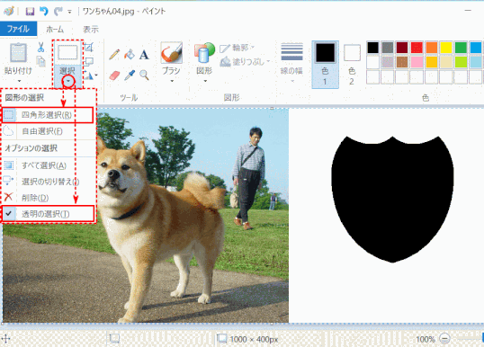
Task: Choose すべて選択(A) menu item
Action: point(49,165)
